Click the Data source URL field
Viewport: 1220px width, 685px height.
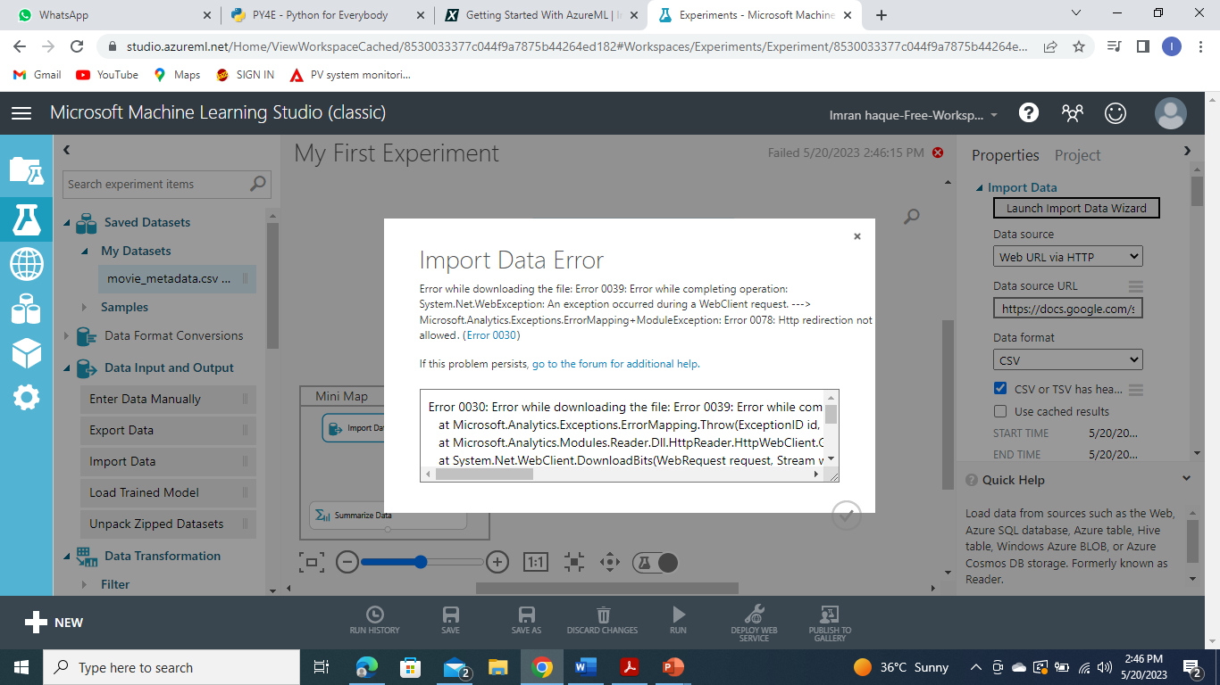point(1068,309)
